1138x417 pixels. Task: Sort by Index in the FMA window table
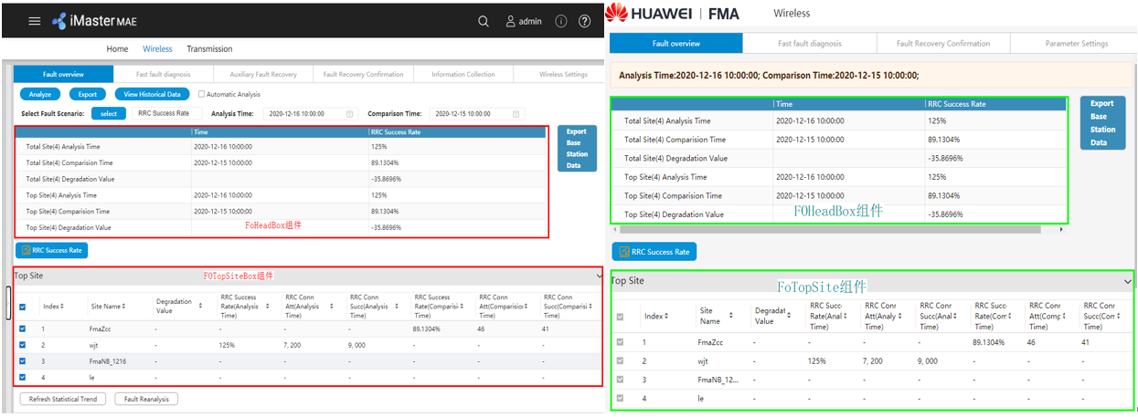(666, 316)
